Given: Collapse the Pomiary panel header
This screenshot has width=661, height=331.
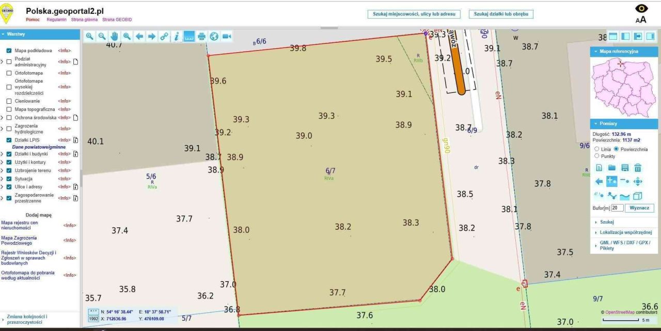Looking at the screenshot, I should tap(624, 124).
